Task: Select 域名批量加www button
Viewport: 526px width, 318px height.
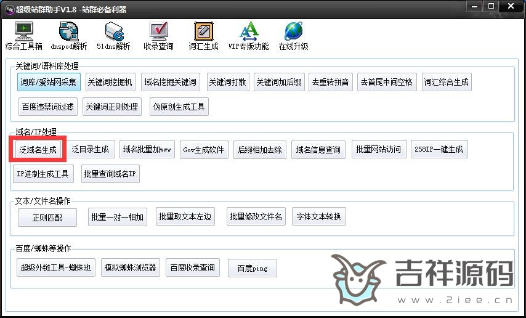Action: (x=147, y=149)
